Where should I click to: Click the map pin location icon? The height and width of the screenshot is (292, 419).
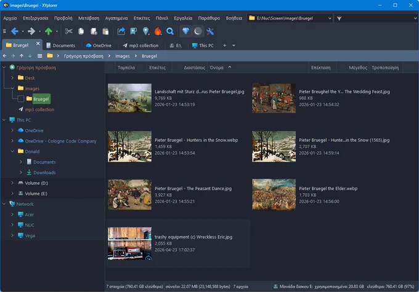[x=145, y=31]
